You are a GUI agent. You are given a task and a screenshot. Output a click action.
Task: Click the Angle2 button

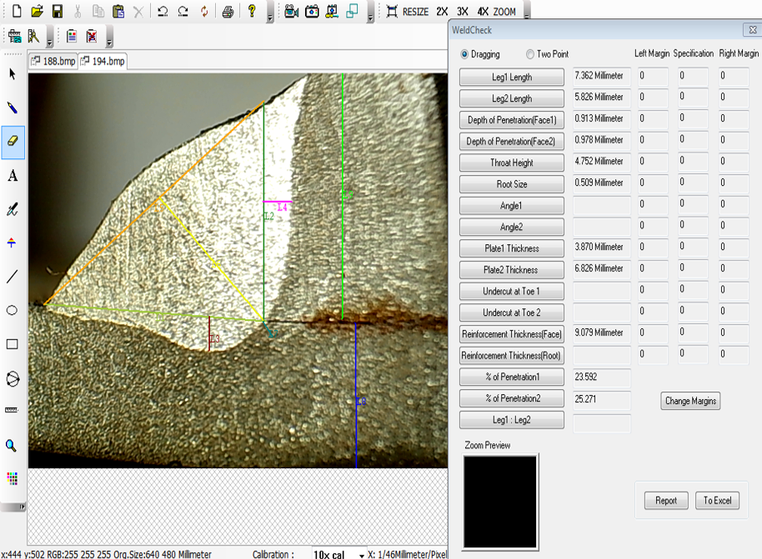(512, 227)
